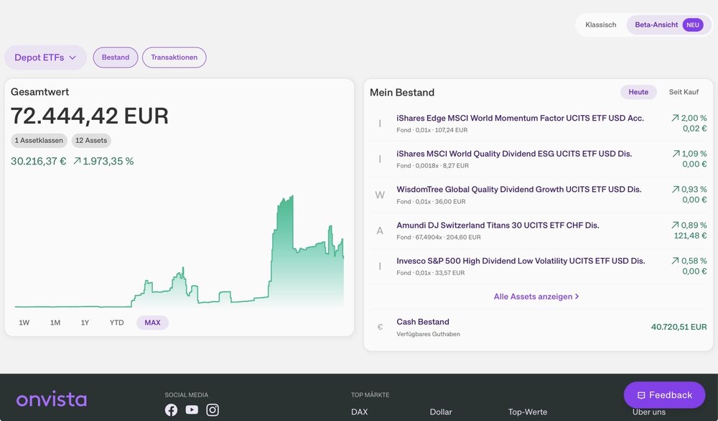Click the Gesamtwert chart peak area

click(286, 207)
